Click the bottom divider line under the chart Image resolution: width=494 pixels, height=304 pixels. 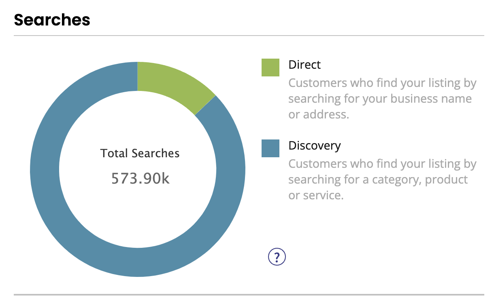(249, 294)
